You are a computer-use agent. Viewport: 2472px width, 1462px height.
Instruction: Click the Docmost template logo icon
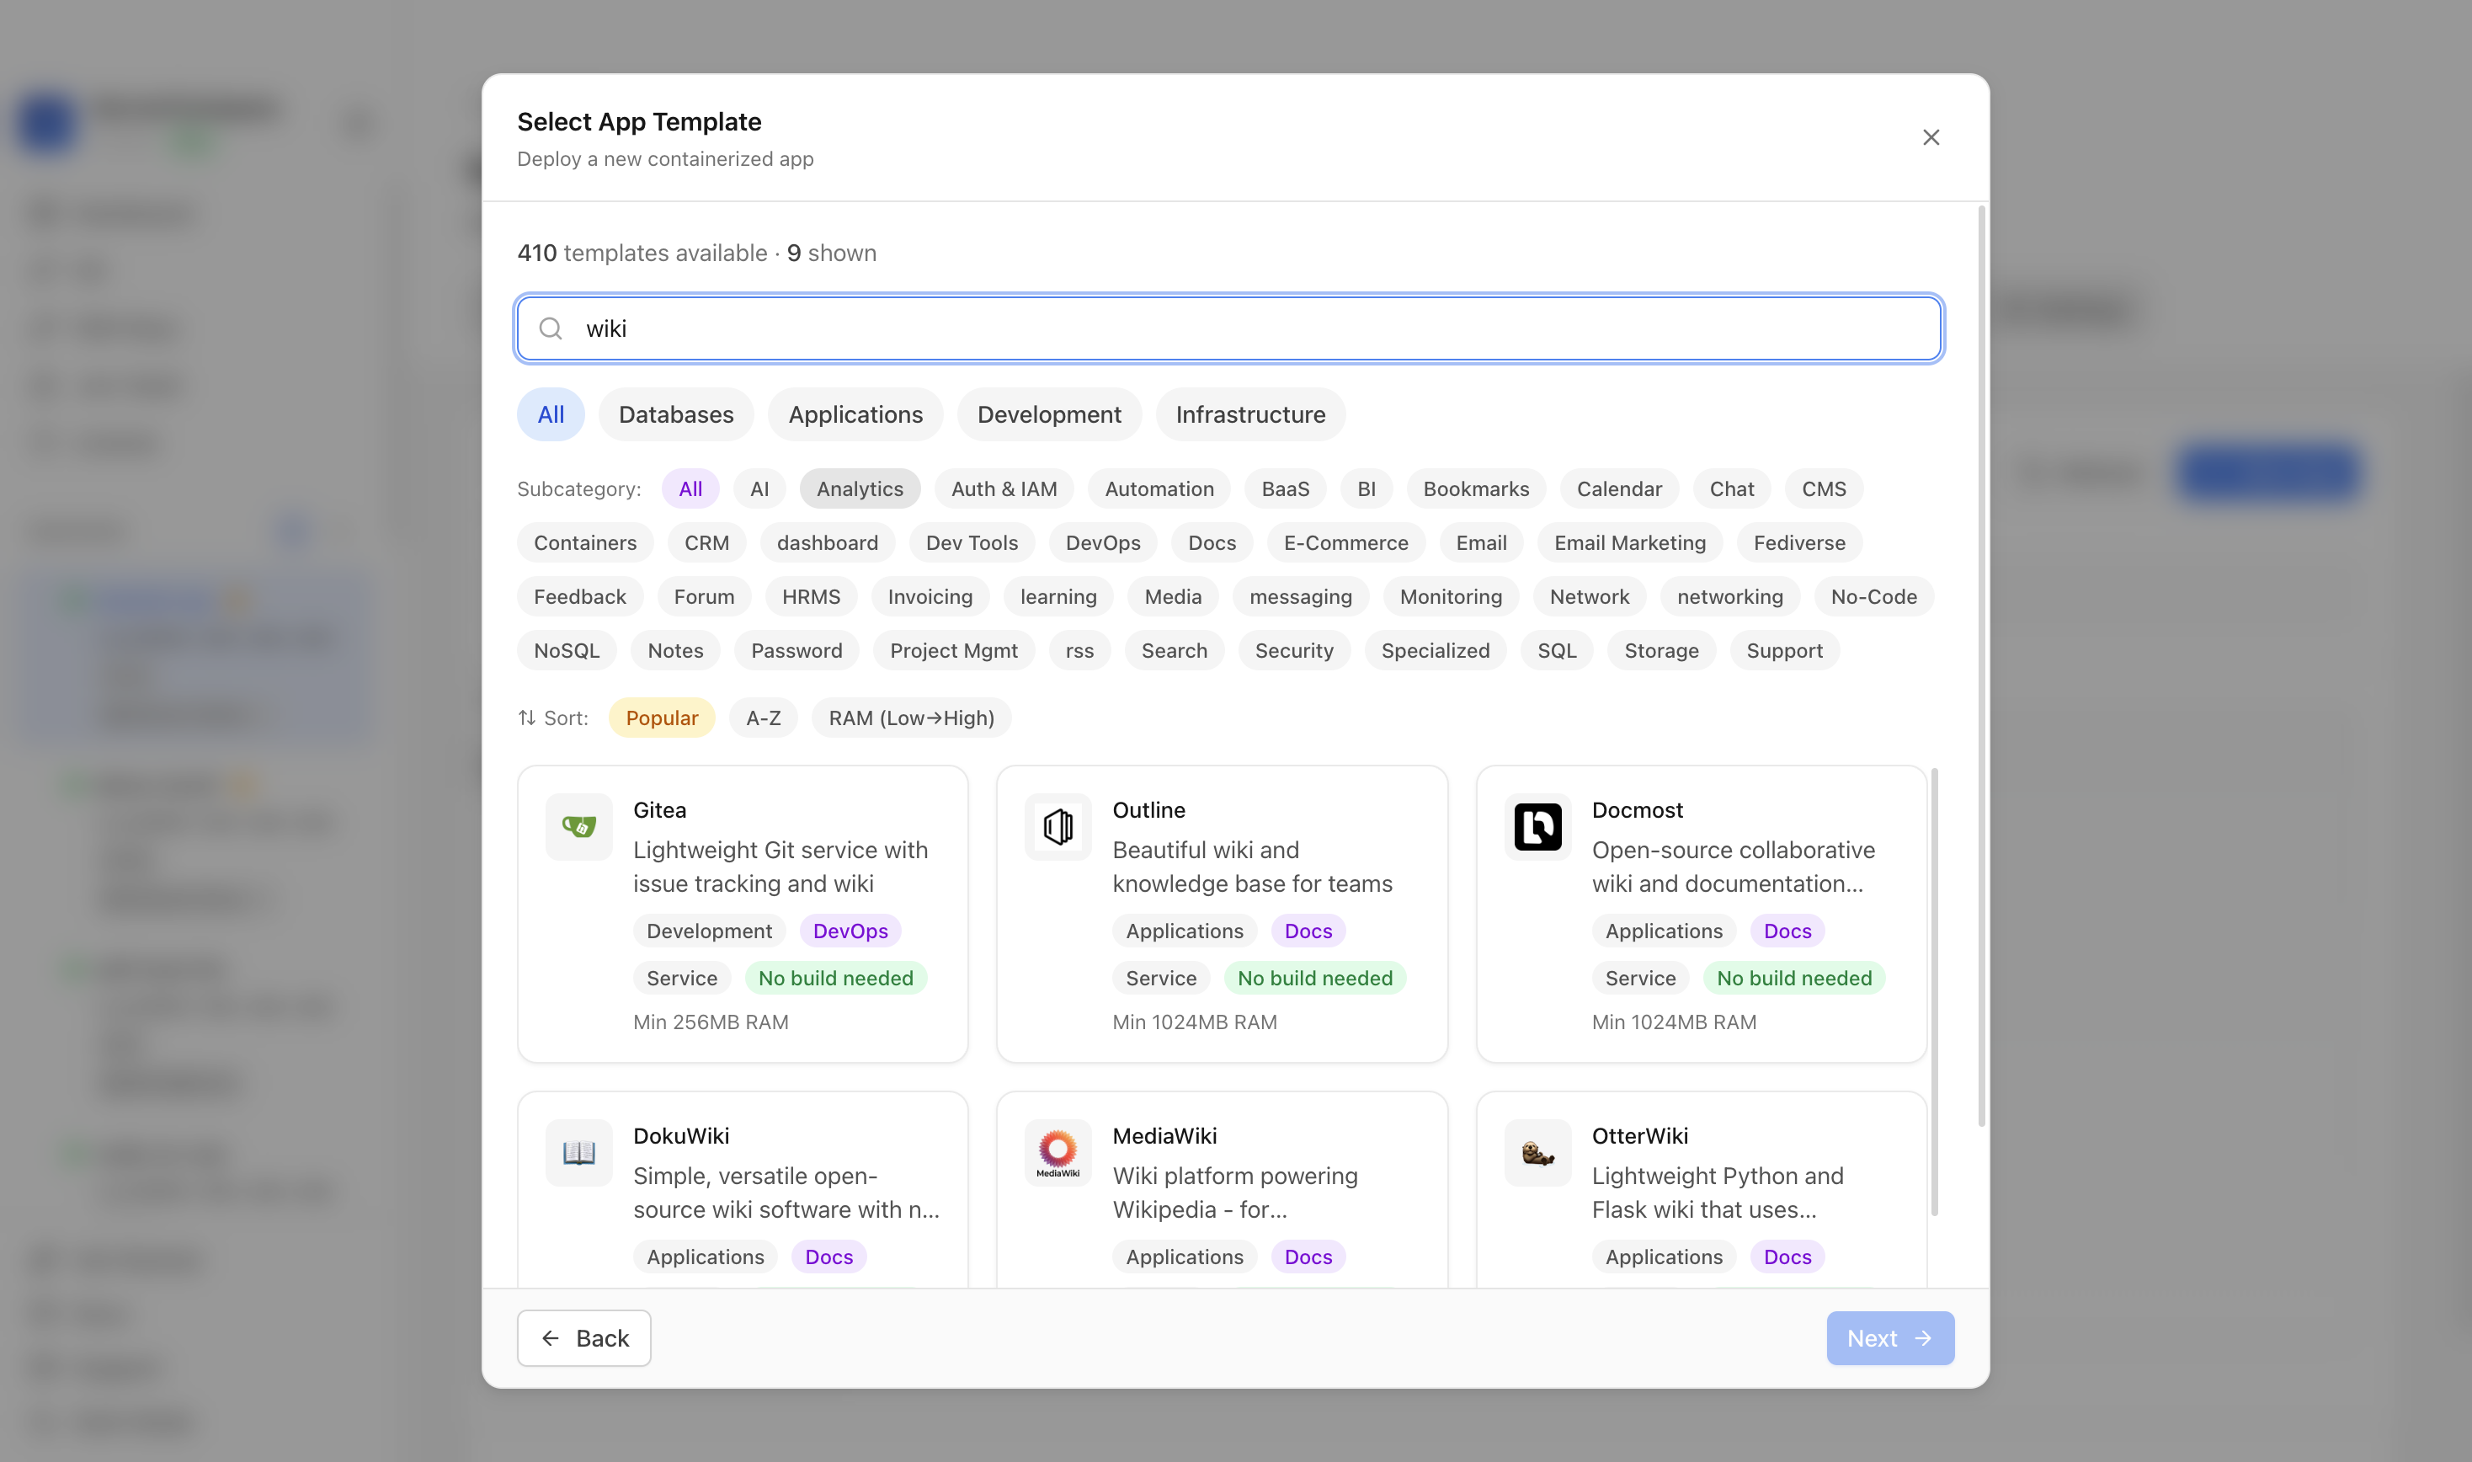[x=1537, y=826]
